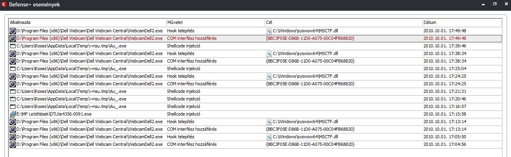Click Shellcode injekció in the 17:20:46 row
Viewport: 511px width, 157px height.
(x=183, y=99)
